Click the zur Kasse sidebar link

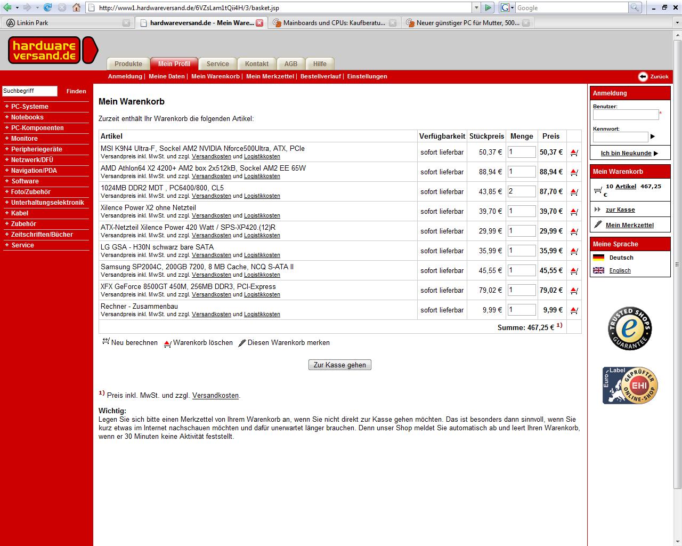point(620,210)
